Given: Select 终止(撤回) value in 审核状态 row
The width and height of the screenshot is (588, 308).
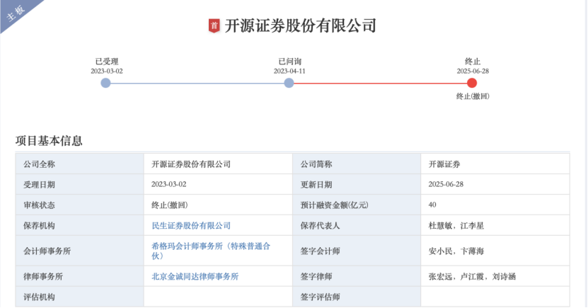Looking at the screenshot, I should tap(170, 205).
